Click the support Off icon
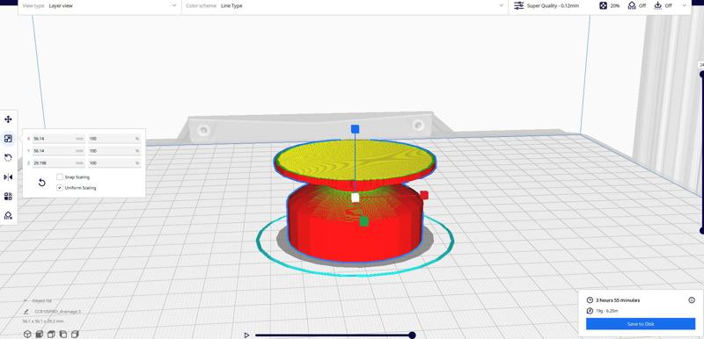Screen dimensions: 704x339 pyautogui.click(x=632, y=6)
